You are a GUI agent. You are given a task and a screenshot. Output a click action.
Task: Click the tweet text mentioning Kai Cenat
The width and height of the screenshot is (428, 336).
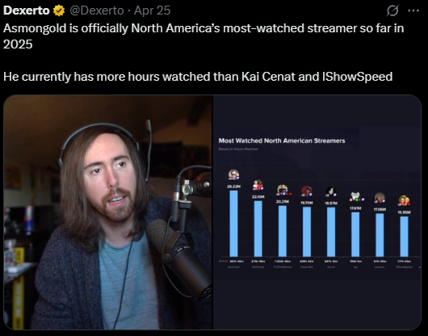point(198,77)
